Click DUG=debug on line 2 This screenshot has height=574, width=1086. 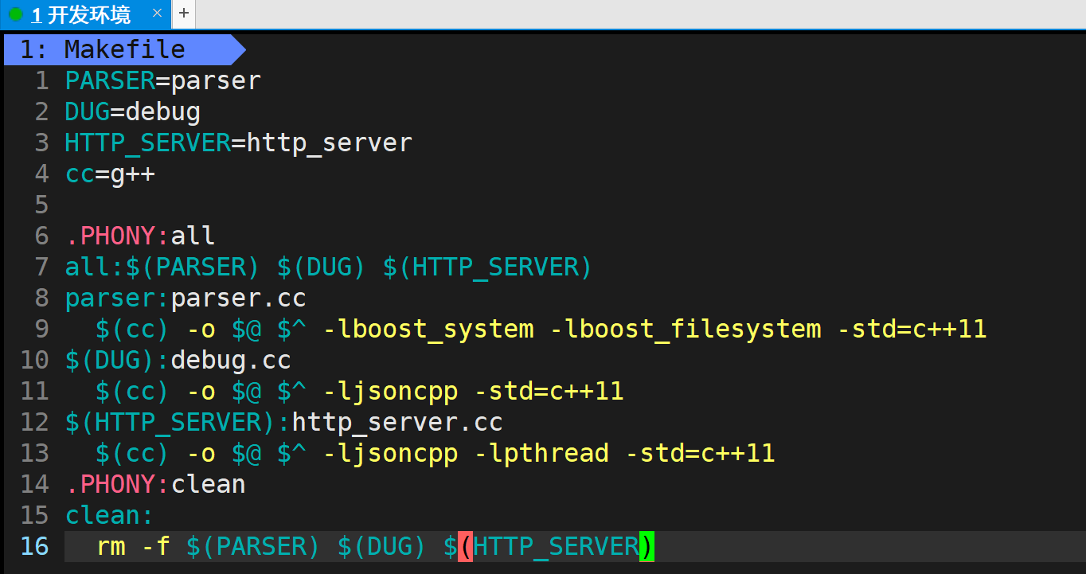click(133, 111)
